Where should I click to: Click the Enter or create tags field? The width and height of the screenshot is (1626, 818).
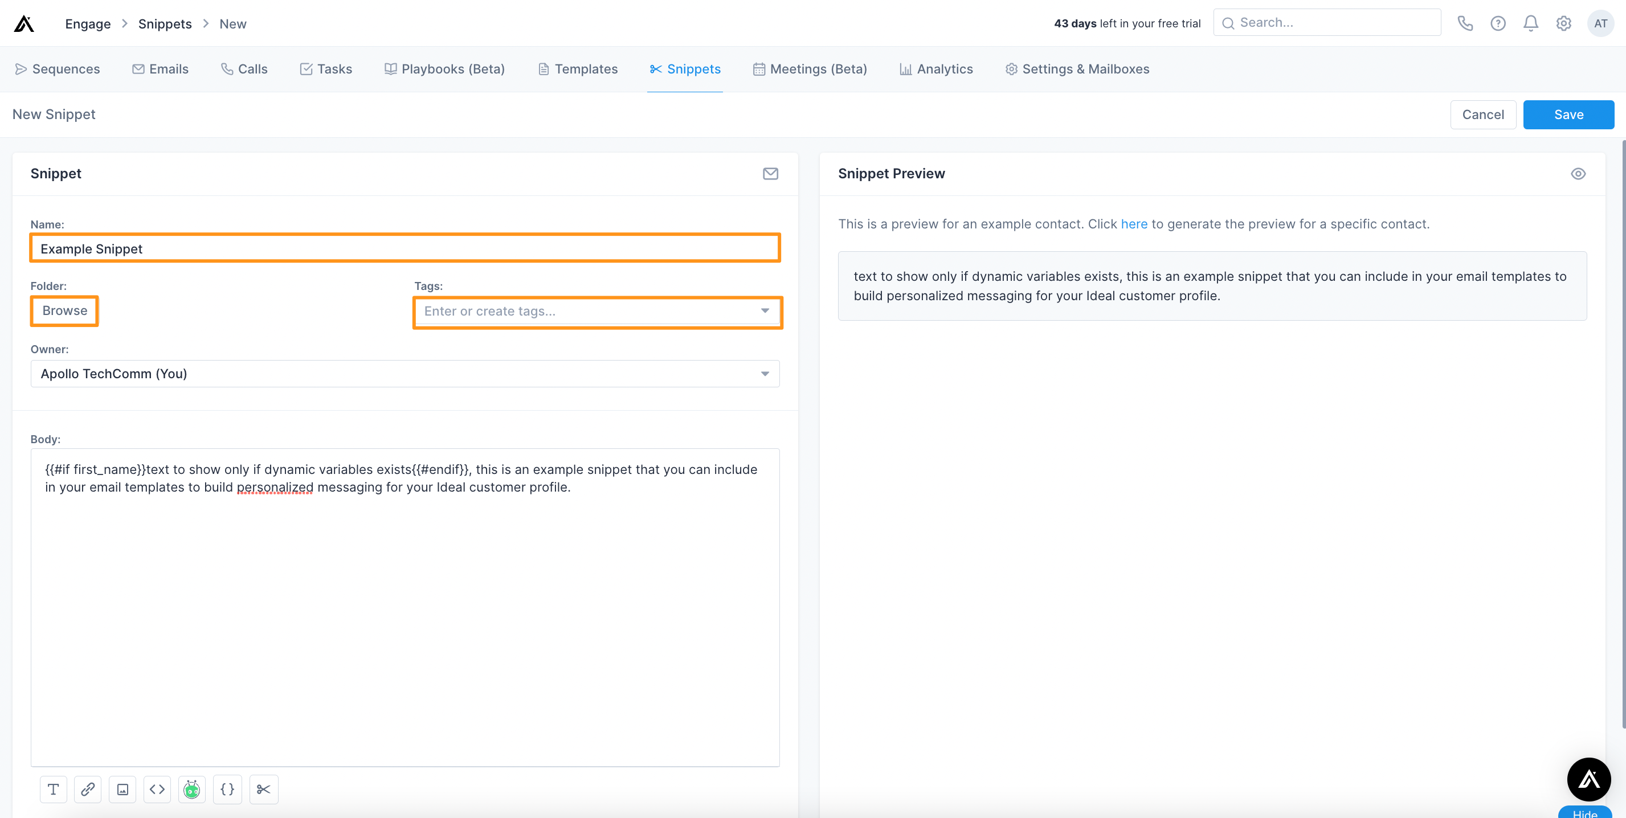tap(598, 311)
